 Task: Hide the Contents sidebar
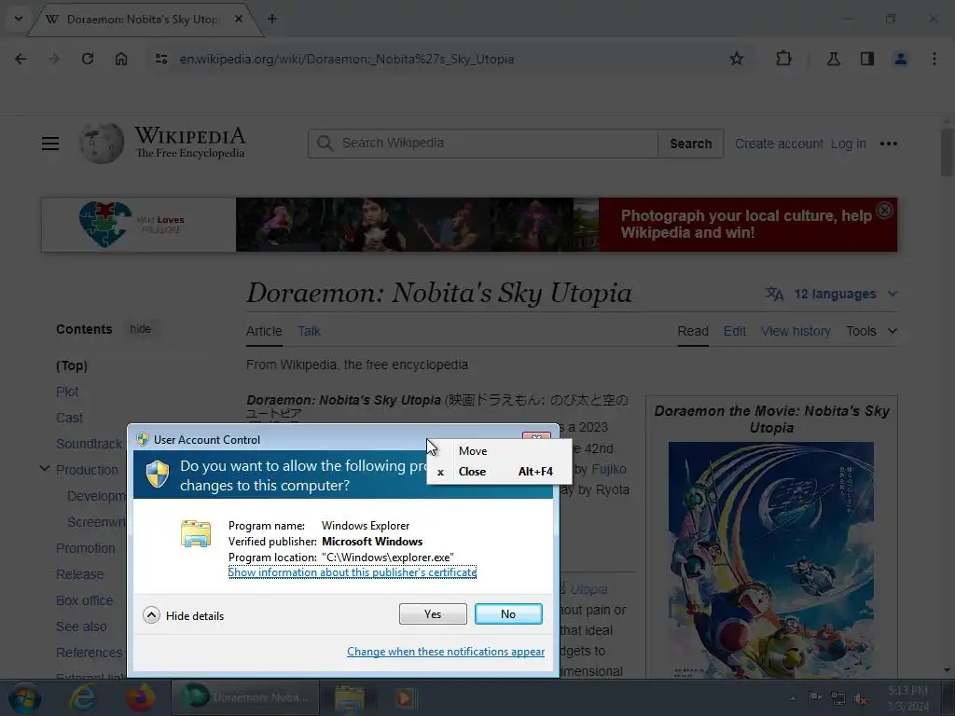[140, 329]
